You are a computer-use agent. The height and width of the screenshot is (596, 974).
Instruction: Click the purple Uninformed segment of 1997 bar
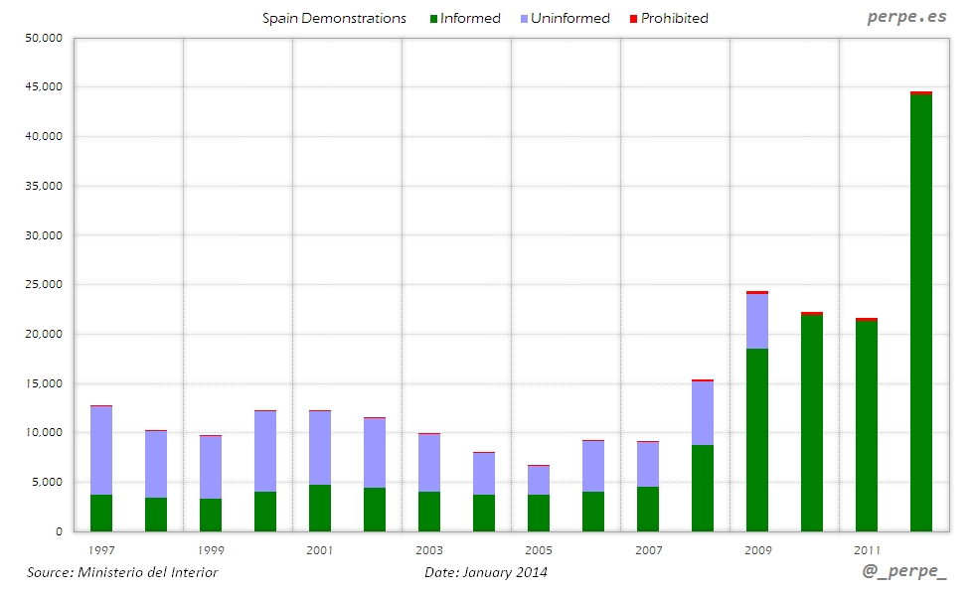tap(101, 450)
